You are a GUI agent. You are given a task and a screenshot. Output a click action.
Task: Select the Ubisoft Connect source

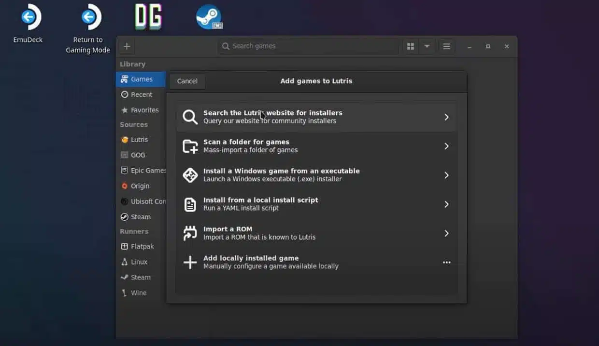point(141,201)
